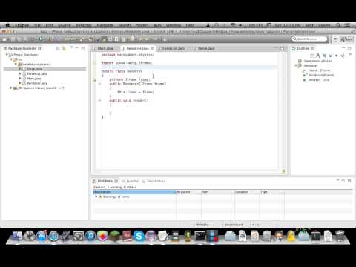This screenshot has width=356, height=267.
Task: Maximize the Outline view
Action: click(x=349, y=48)
